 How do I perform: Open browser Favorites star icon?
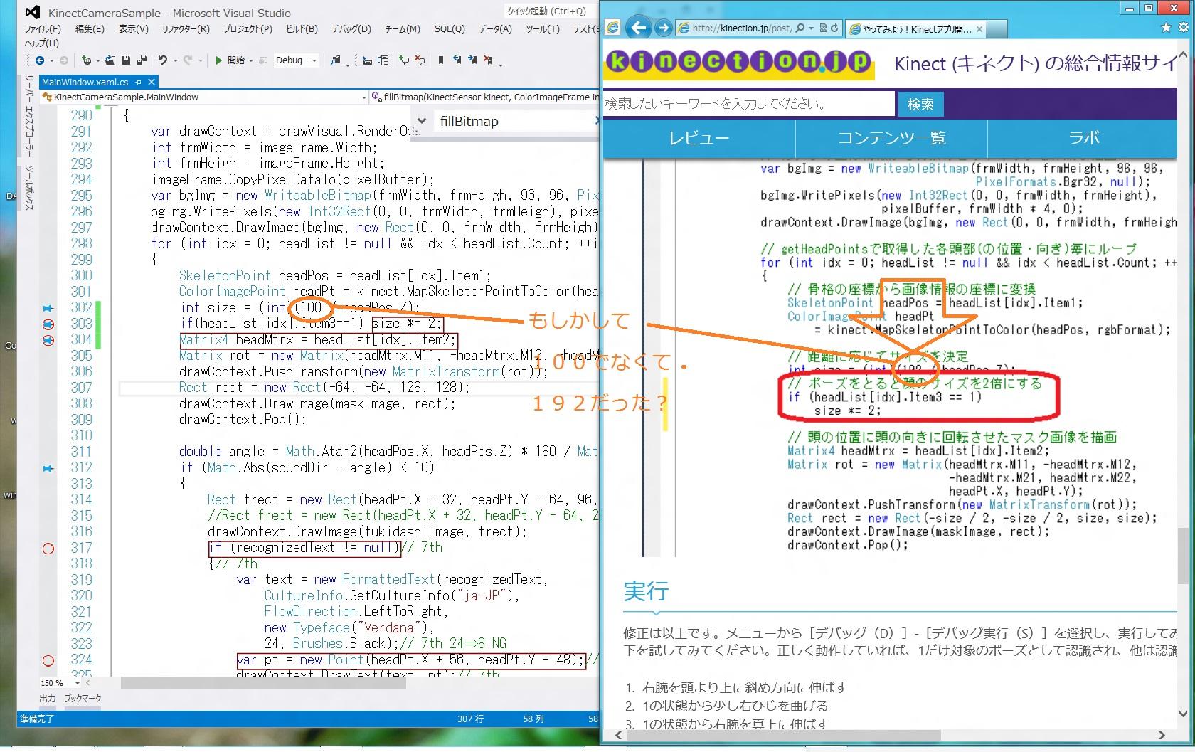point(1165,28)
